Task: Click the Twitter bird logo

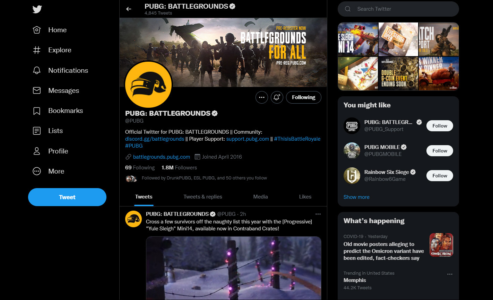Action: (37, 9)
